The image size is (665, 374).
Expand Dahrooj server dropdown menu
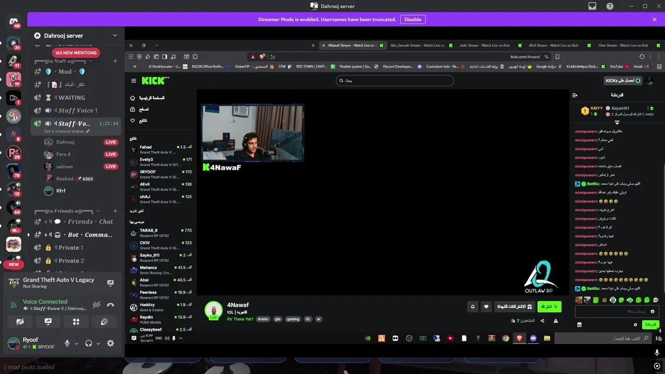[115, 35]
